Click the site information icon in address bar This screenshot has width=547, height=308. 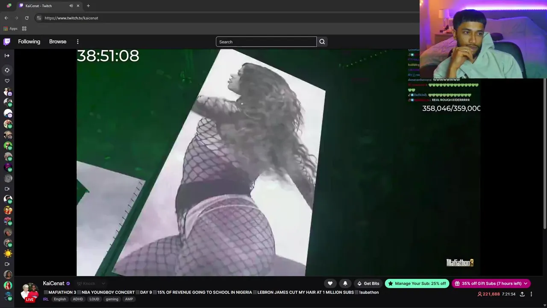click(x=39, y=18)
